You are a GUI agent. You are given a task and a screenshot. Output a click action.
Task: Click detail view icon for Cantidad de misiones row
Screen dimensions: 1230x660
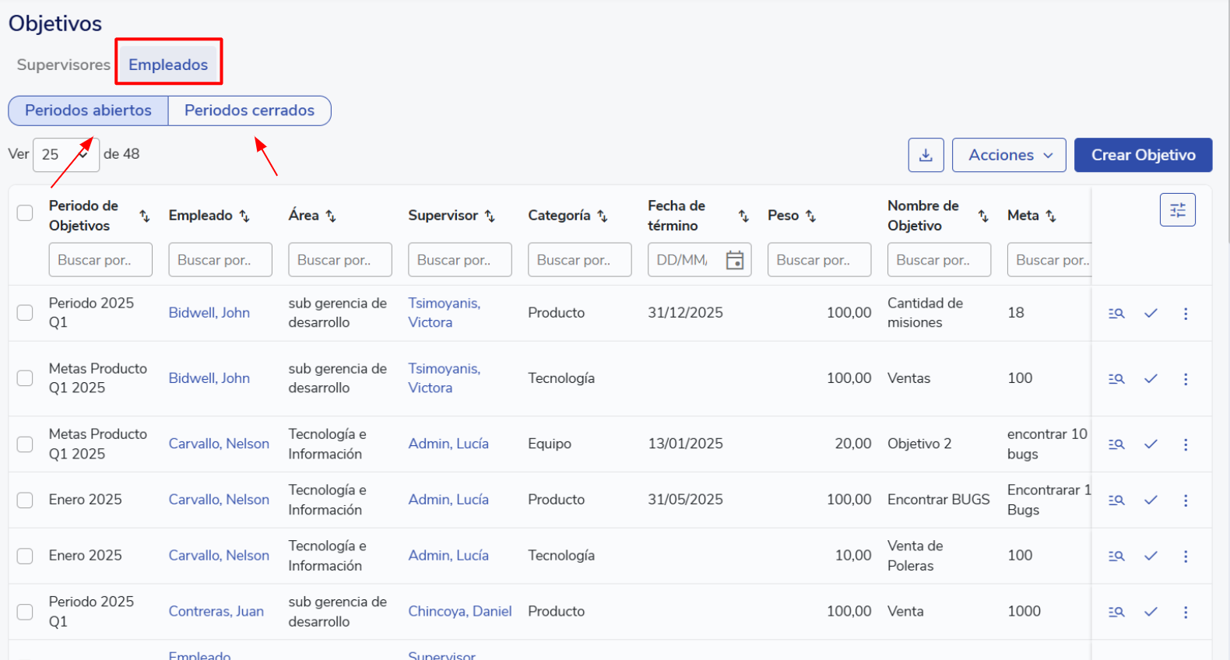tap(1116, 314)
